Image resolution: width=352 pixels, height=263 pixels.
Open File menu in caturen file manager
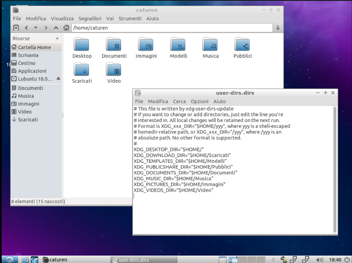[x=17, y=19]
